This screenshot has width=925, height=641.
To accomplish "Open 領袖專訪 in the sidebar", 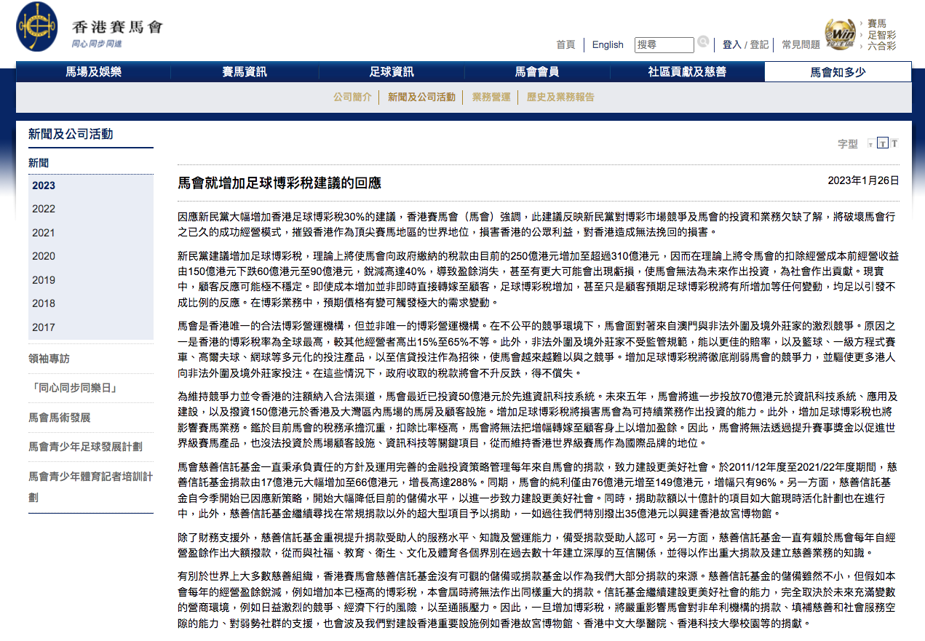I will pyautogui.click(x=49, y=358).
